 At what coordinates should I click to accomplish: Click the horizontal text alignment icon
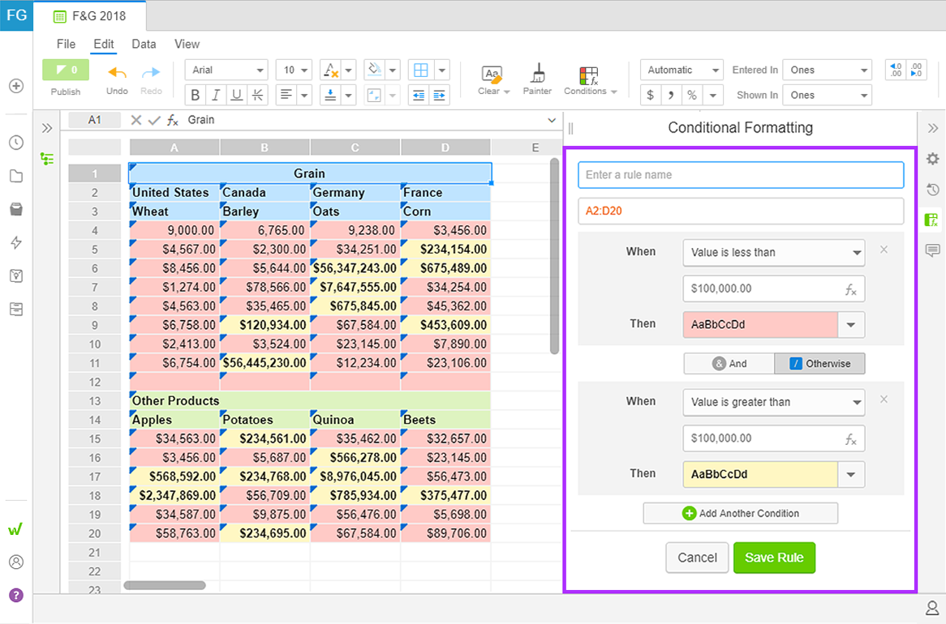pyautogui.click(x=286, y=95)
